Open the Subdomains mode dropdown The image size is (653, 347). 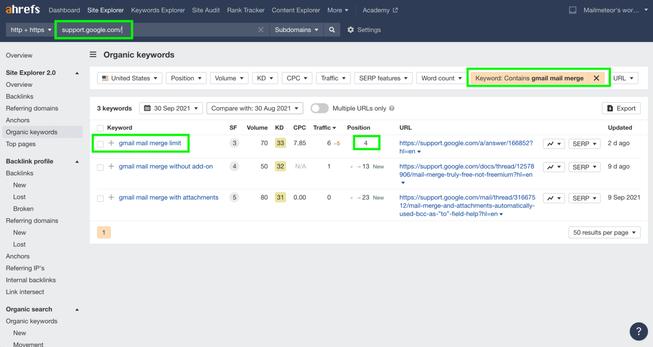[x=296, y=30]
